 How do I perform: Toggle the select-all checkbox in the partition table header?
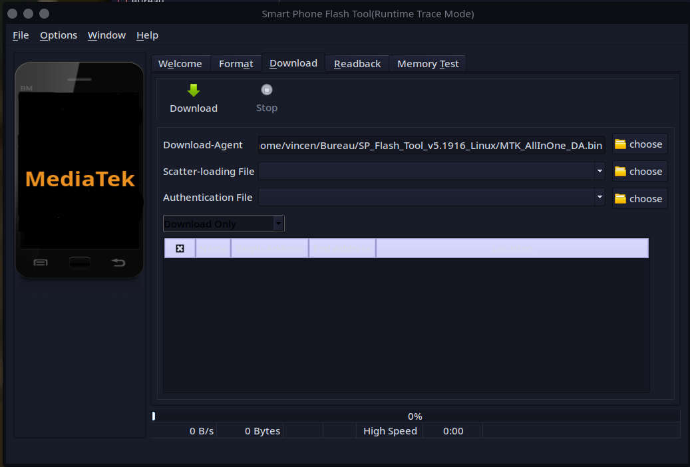(179, 247)
